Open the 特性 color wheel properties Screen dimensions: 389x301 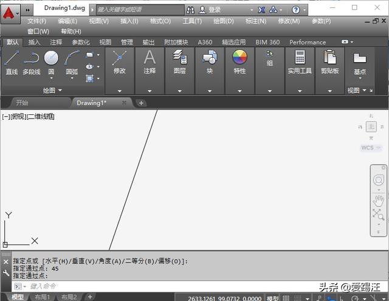[x=239, y=61]
